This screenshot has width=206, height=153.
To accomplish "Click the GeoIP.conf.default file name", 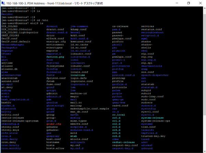I will point(16,42).
